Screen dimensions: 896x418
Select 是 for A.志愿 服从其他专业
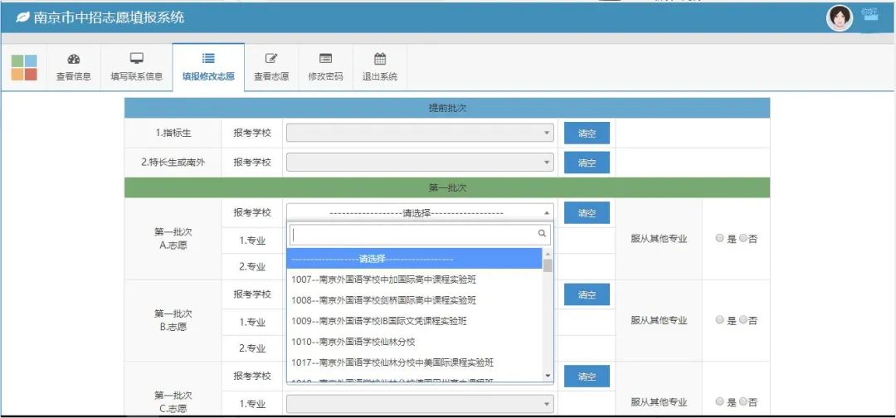[720, 239]
